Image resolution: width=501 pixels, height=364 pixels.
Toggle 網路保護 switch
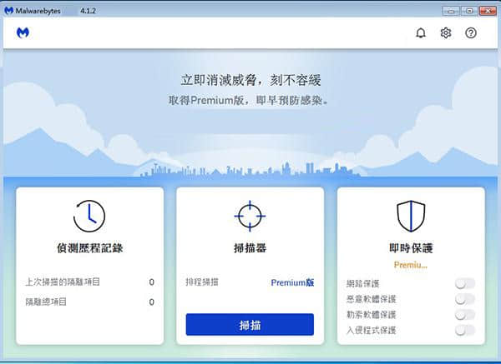465,283
